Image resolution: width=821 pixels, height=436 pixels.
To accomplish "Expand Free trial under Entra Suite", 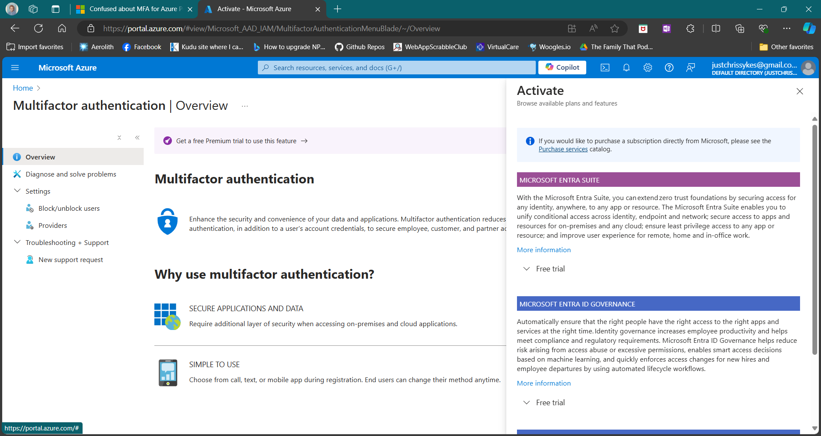I will [544, 269].
